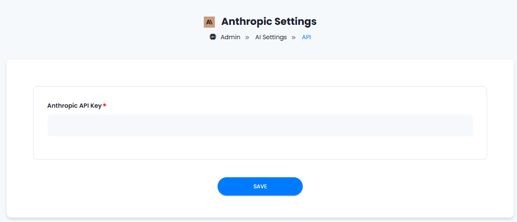Click the AI chip icon in the breadcrumb
517x222 pixels.
click(x=213, y=37)
